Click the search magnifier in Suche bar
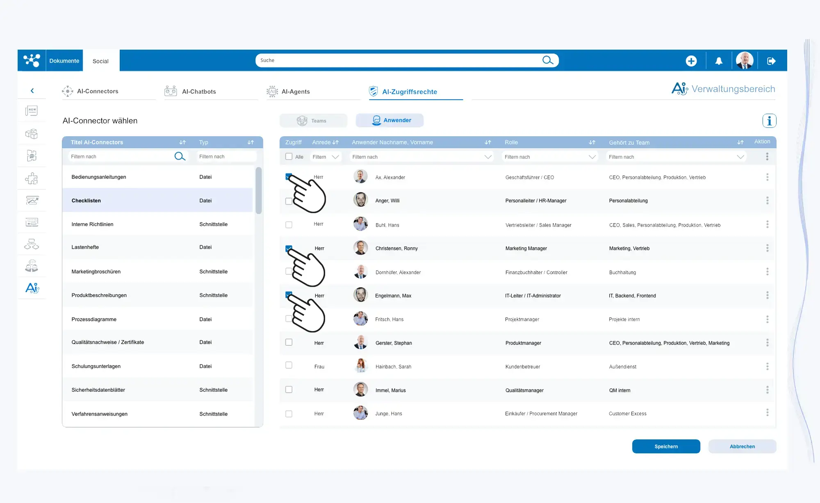The image size is (820, 503). pos(548,60)
